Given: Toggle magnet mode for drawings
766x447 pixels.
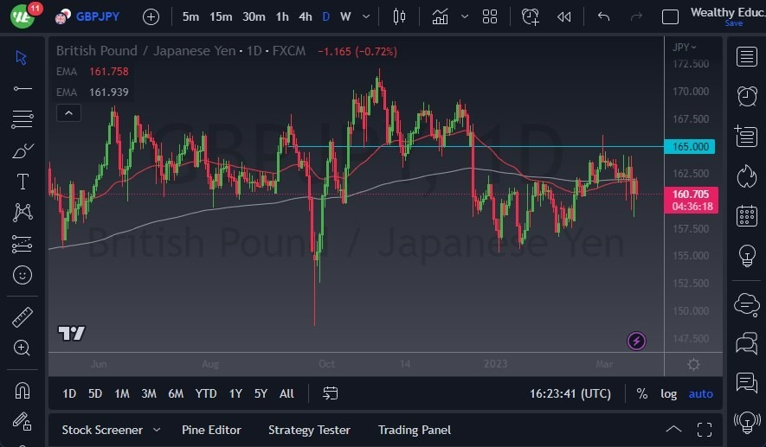Looking at the screenshot, I should (23, 391).
